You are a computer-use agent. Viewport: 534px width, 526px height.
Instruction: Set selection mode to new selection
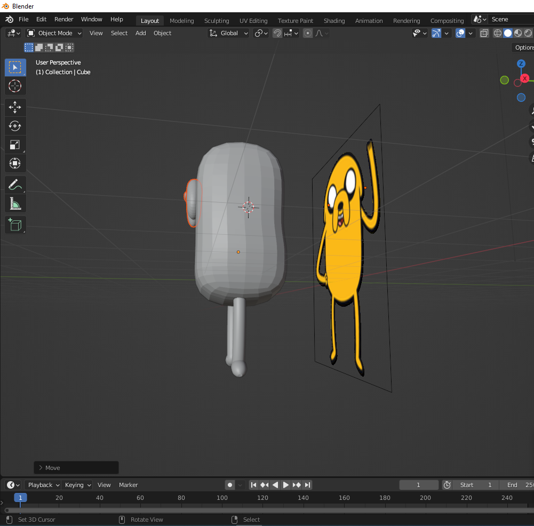29,47
